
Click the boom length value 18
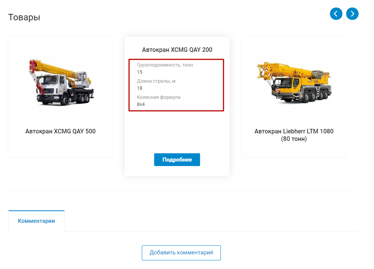pos(140,88)
